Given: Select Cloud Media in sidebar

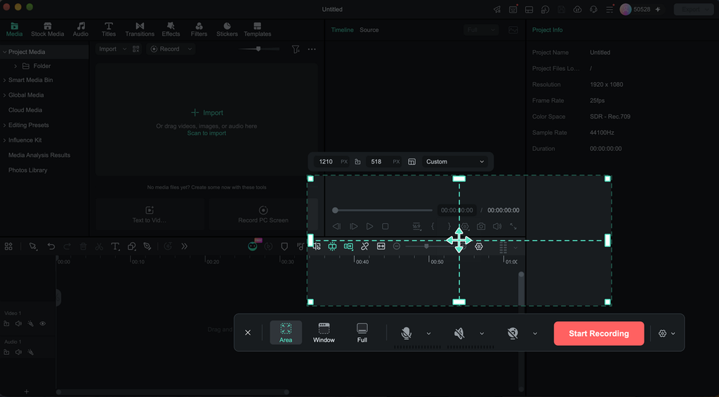Looking at the screenshot, I should coord(25,110).
